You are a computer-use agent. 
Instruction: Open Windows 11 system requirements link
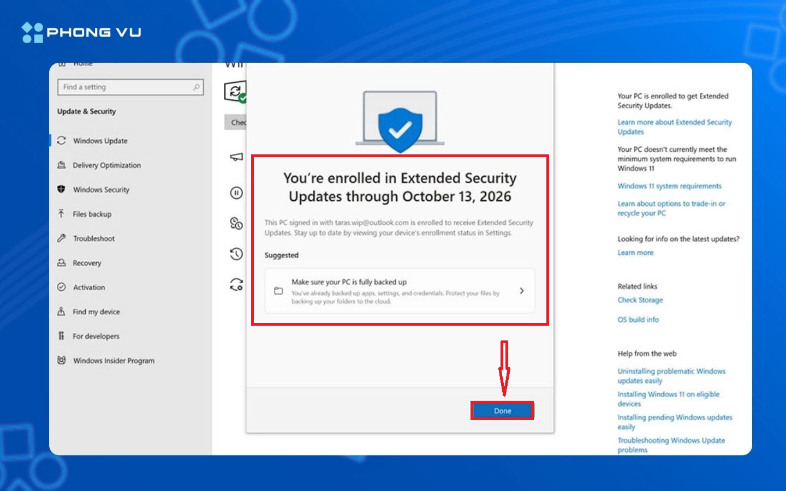[670, 186]
